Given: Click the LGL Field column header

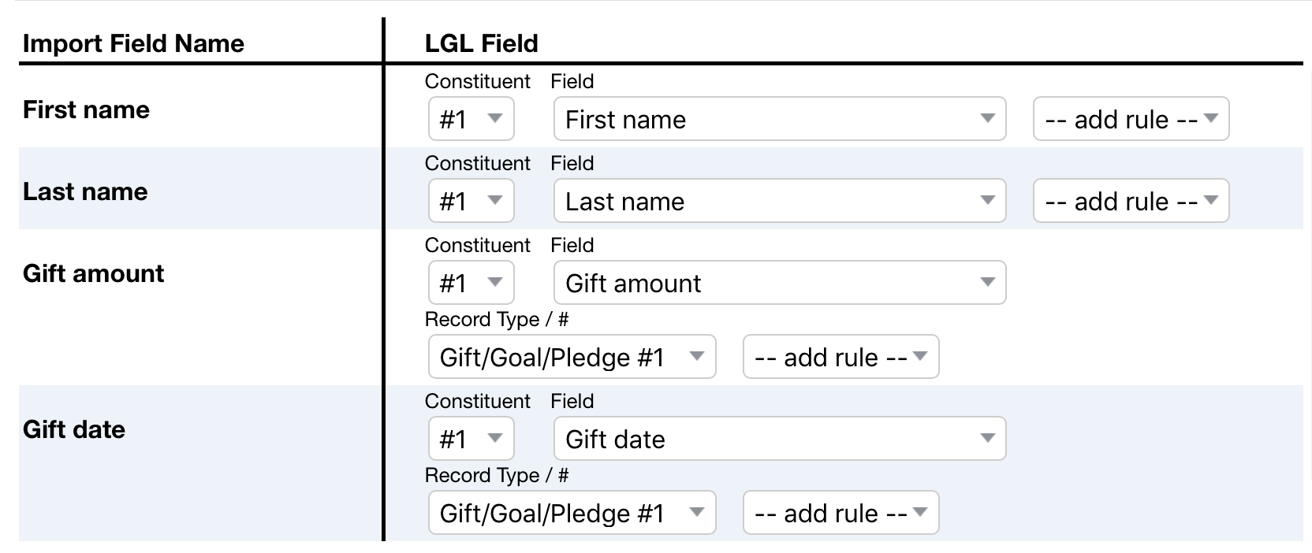Looking at the screenshot, I should coord(481,43).
